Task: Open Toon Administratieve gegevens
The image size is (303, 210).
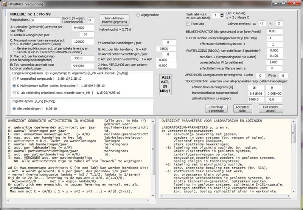Action: [115, 20]
